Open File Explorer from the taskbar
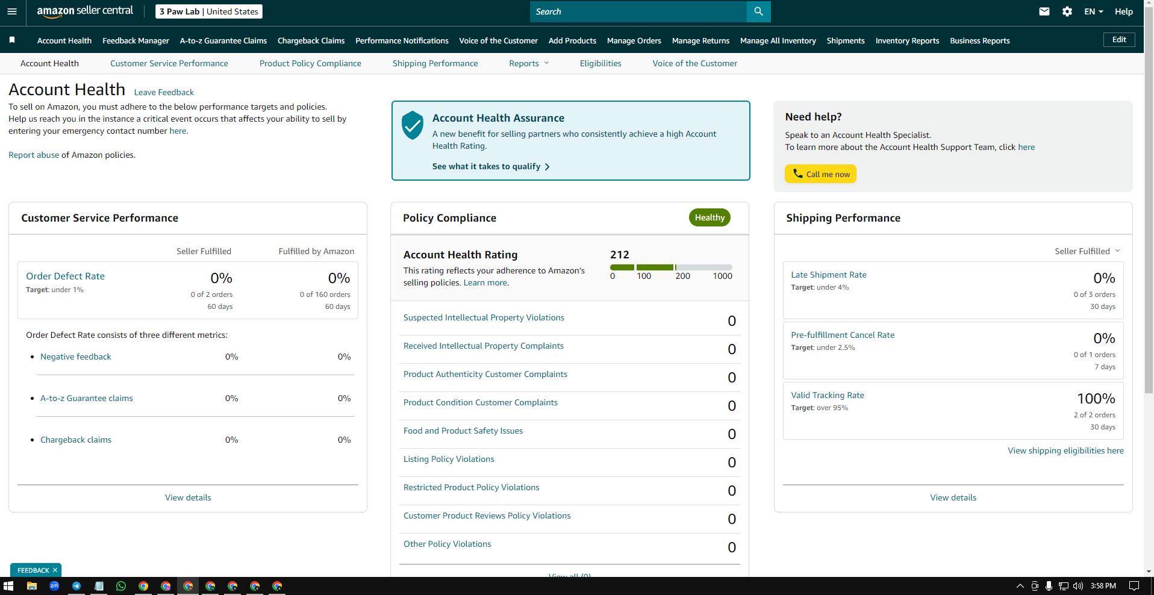Image resolution: width=1154 pixels, height=595 pixels. click(32, 586)
